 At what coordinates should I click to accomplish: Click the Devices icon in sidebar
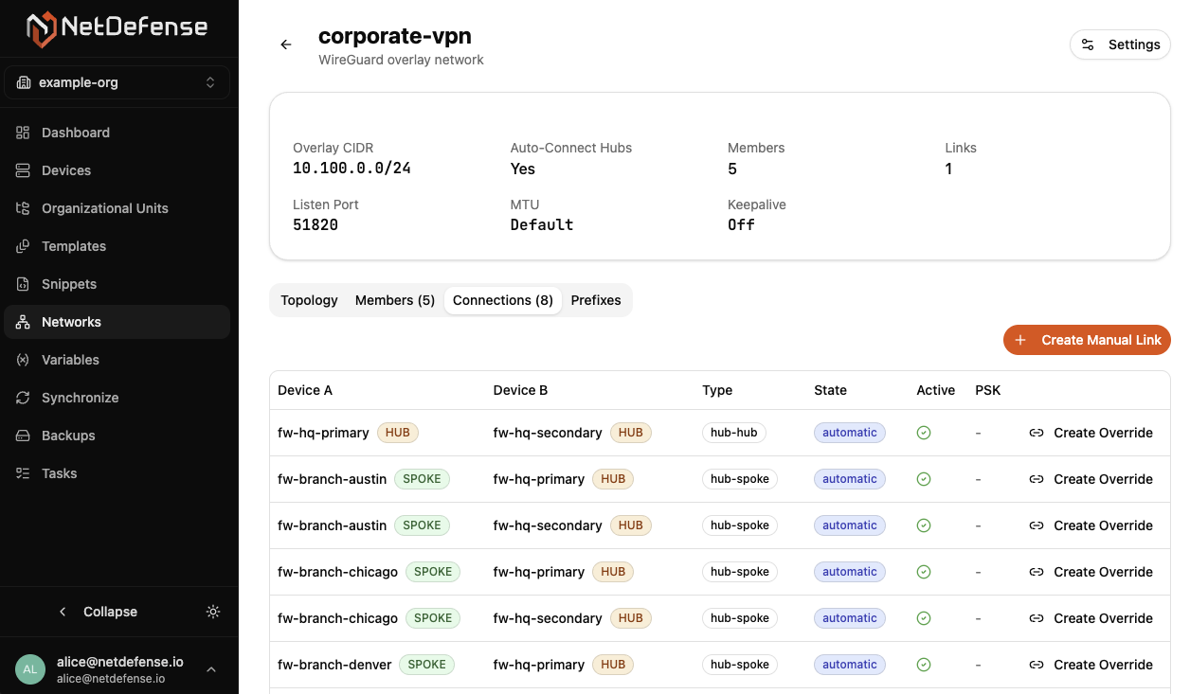point(24,170)
